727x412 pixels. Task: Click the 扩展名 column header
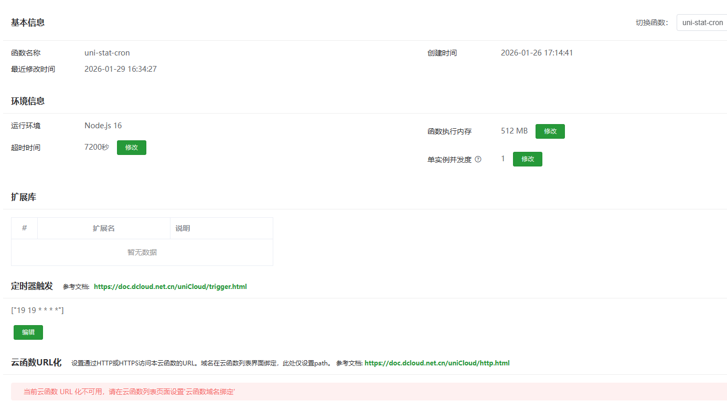click(x=103, y=229)
